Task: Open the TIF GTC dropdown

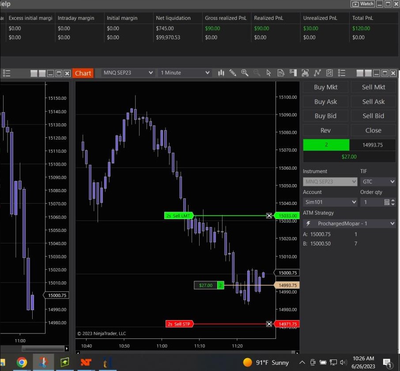Action: [378, 182]
